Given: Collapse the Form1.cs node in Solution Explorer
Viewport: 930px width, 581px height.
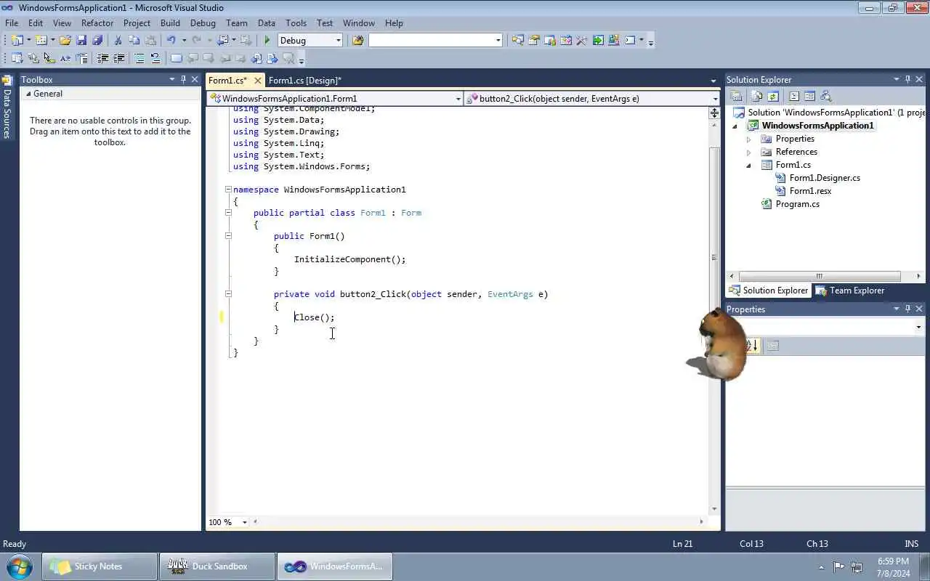Looking at the screenshot, I should pos(749,165).
